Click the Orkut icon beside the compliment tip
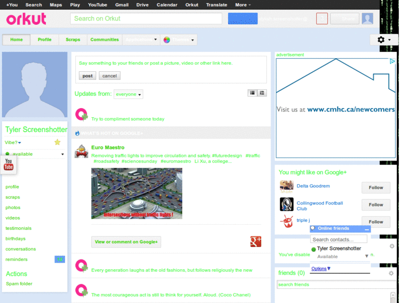The height and width of the screenshot is (303, 404). point(81,115)
